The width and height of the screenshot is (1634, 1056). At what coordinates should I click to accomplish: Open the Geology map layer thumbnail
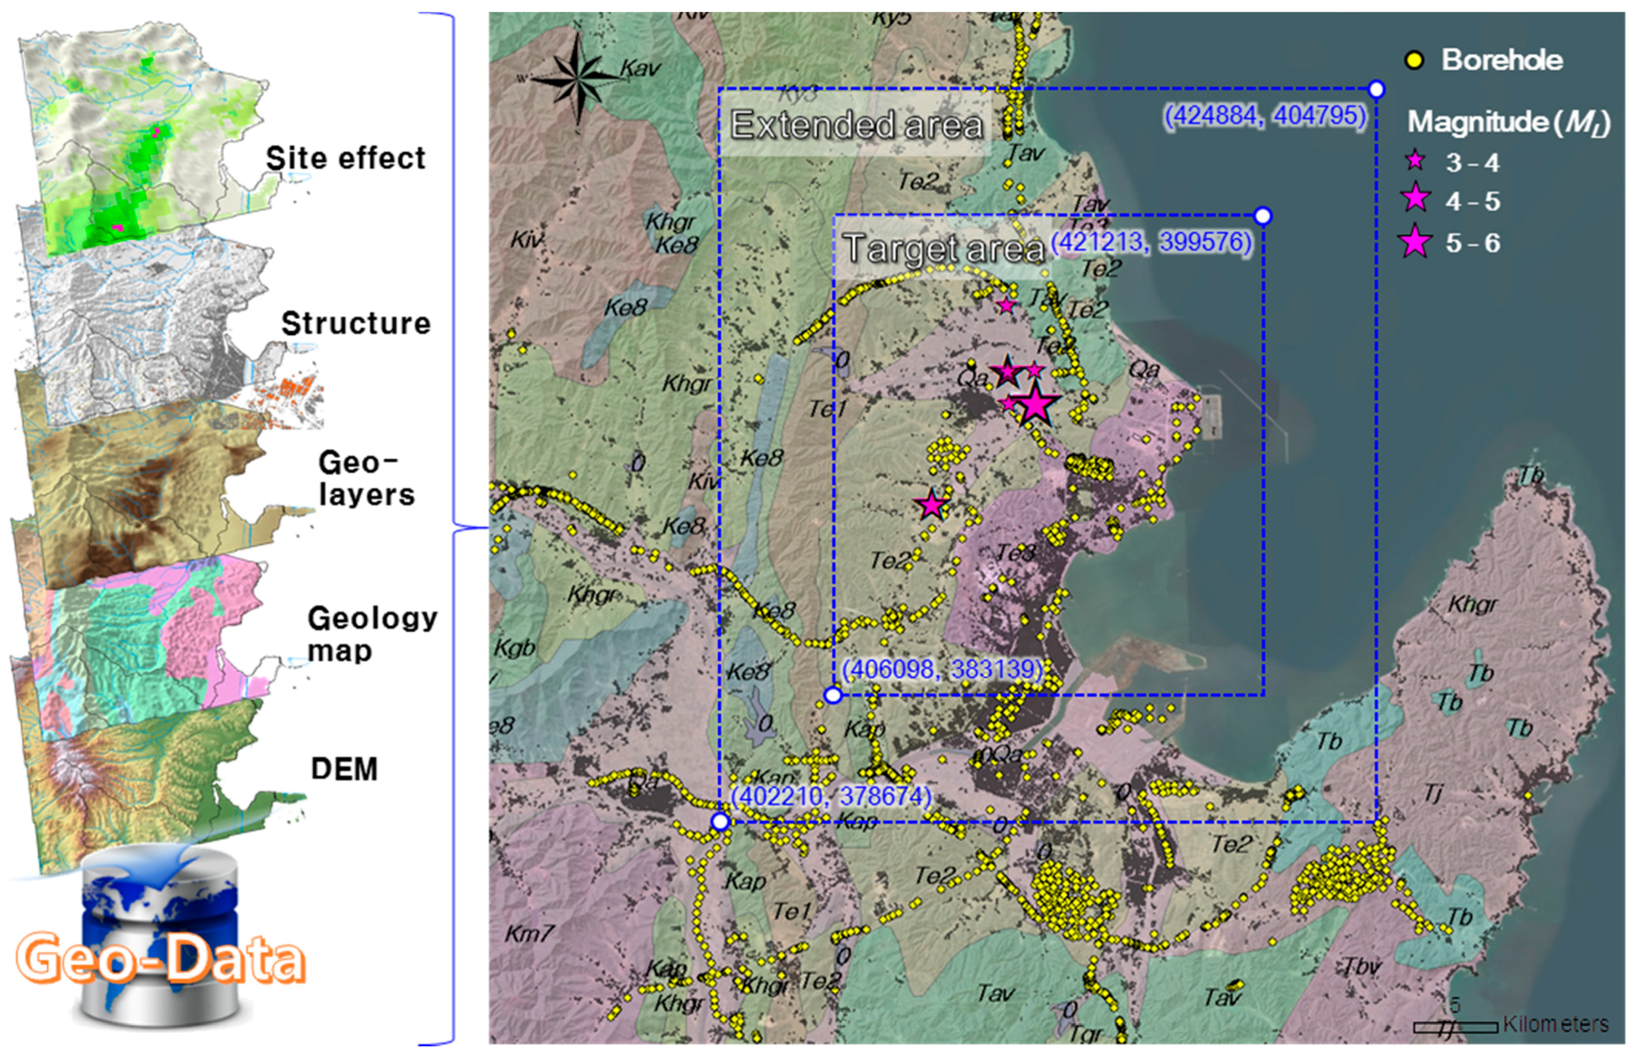click(x=147, y=645)
